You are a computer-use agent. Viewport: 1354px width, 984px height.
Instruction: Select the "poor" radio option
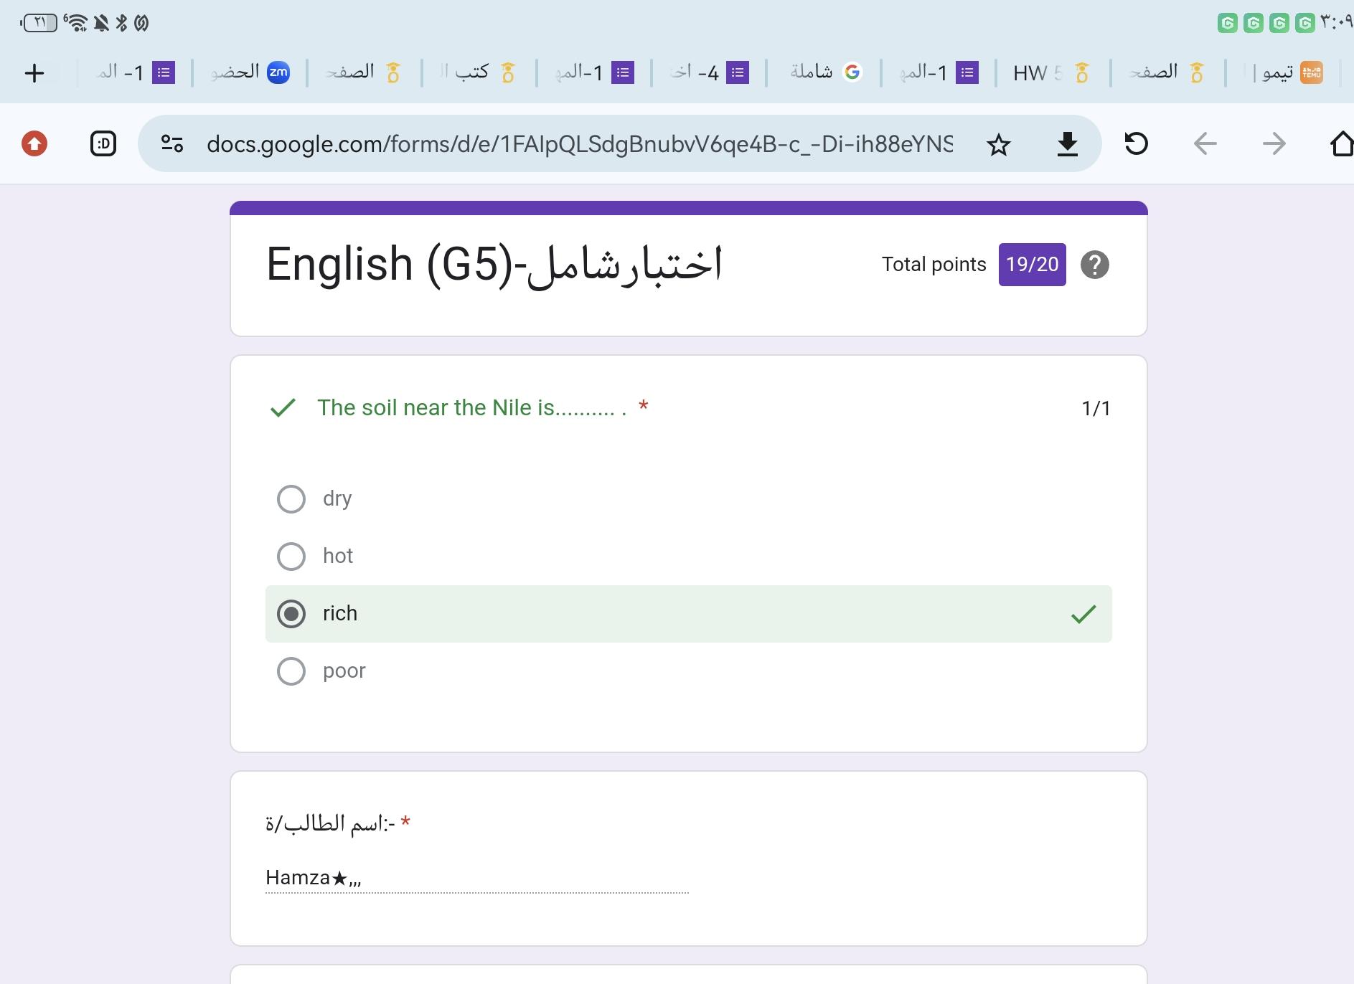click(x=291, y=671)
